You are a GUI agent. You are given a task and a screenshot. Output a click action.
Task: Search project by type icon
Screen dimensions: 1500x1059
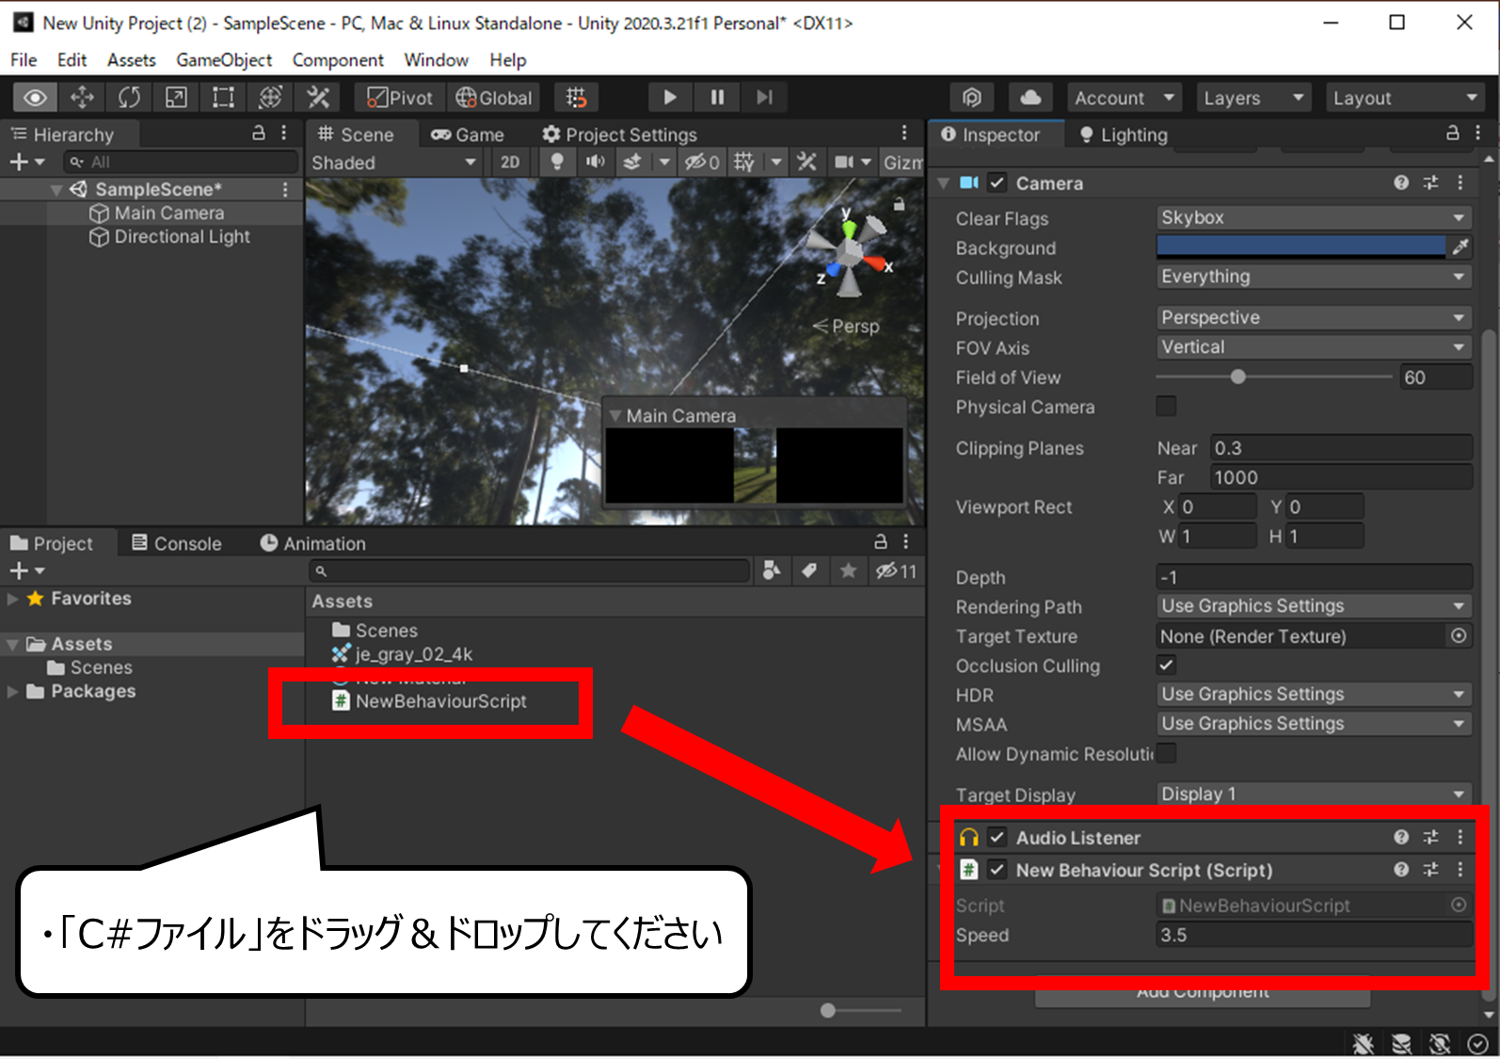point(772,570)
